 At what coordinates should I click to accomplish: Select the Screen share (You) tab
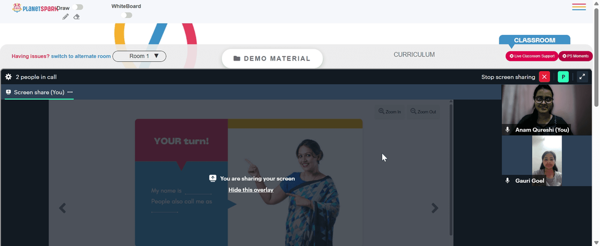(39, 92)
